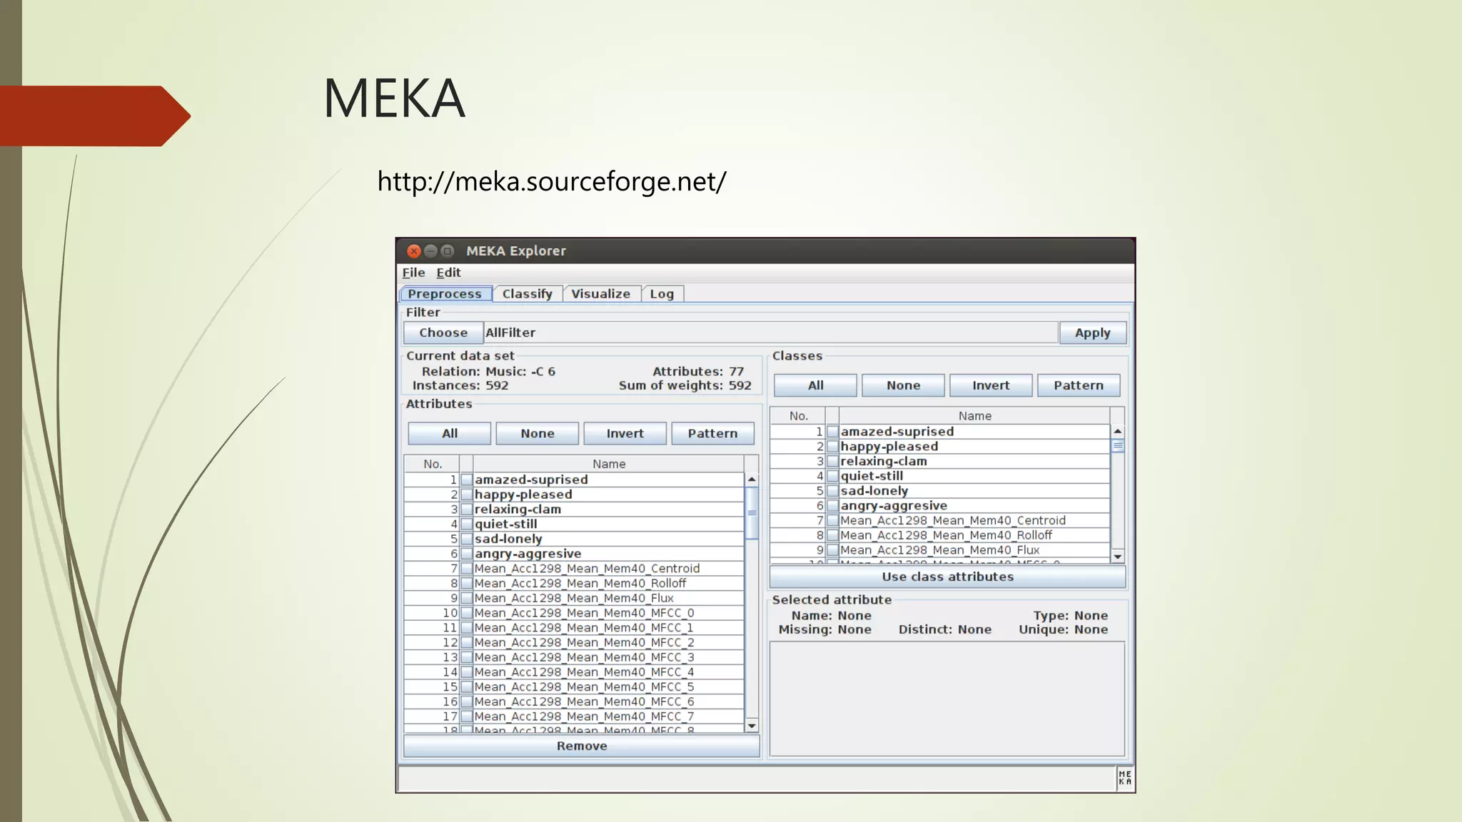Click the AllFilter text field
Viewport: 1462px width, 822px height.
pos(771,333)
